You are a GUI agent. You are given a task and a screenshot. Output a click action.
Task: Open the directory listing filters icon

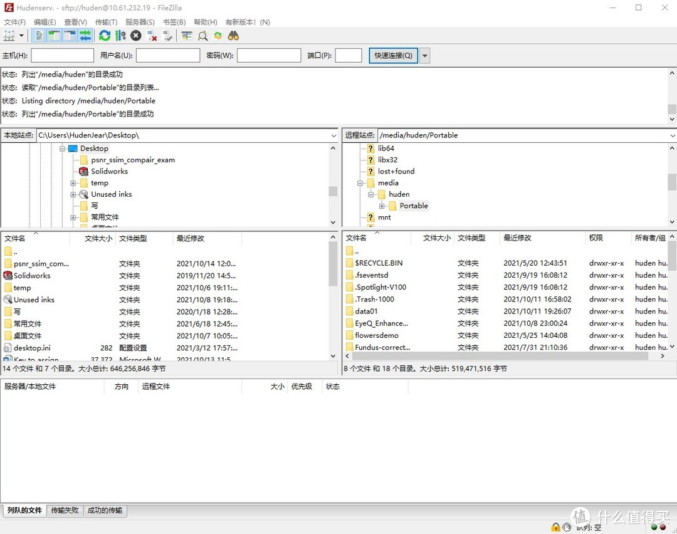click(187, 36)
